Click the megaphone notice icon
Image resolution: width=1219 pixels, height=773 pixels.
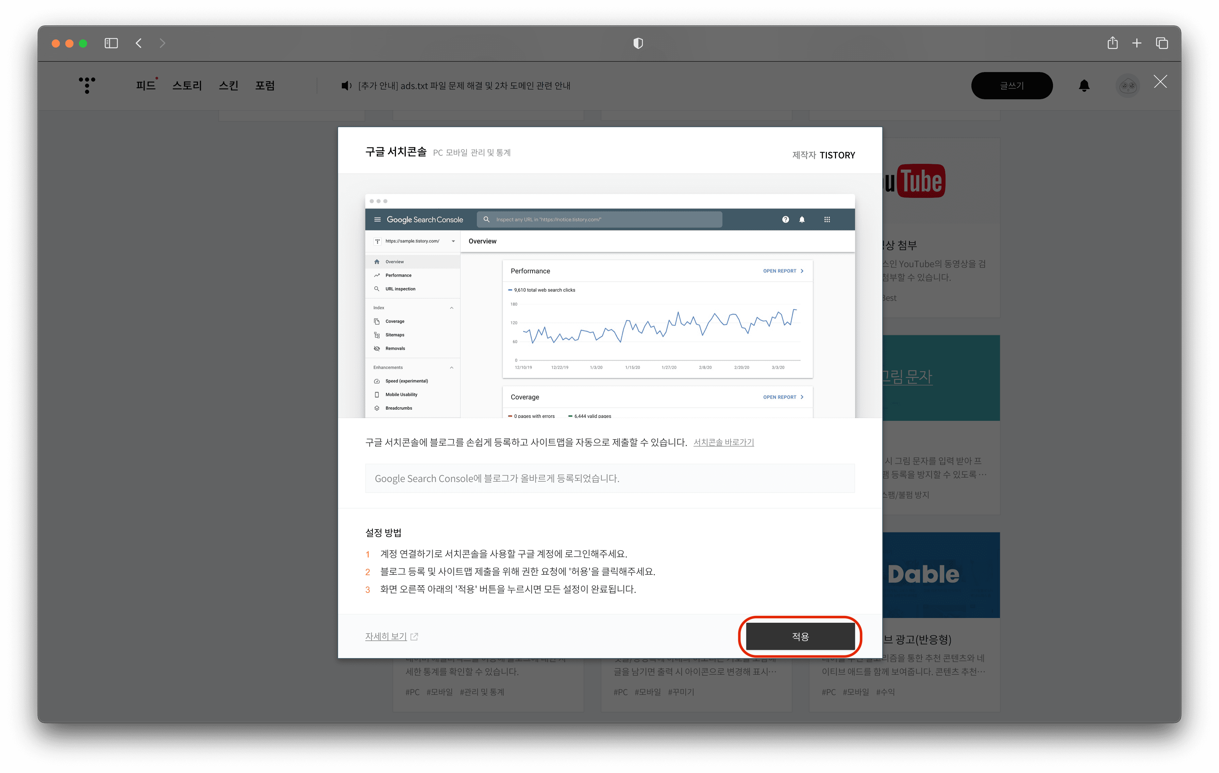pyautogui.click(x=346, y=86)
